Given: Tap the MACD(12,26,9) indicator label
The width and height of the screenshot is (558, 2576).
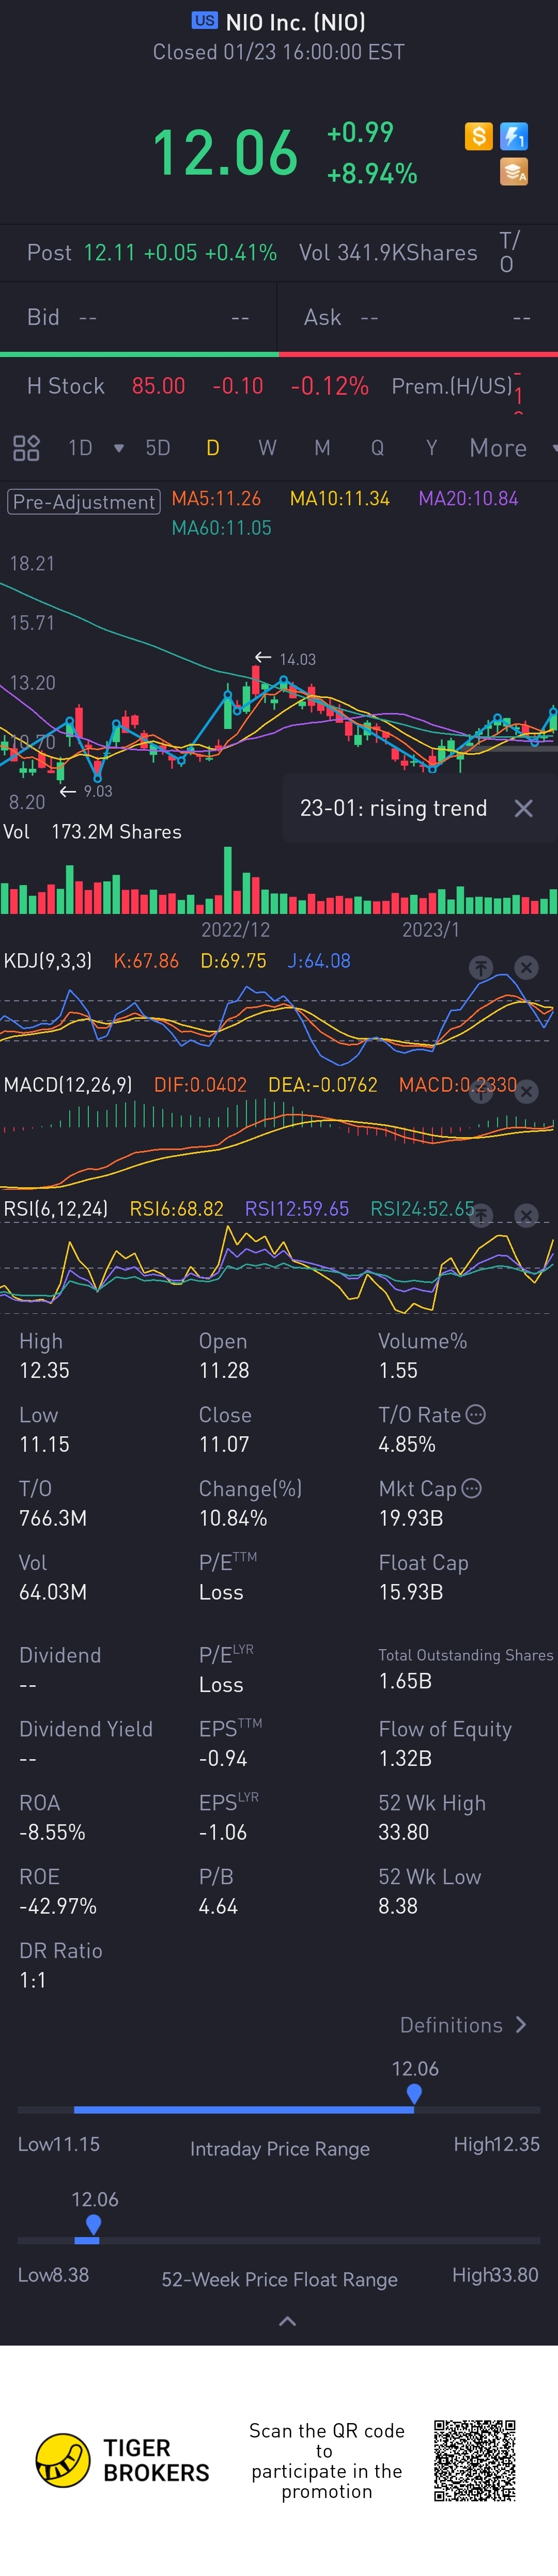Looking at the screenshot, I should click(68, 1084).
